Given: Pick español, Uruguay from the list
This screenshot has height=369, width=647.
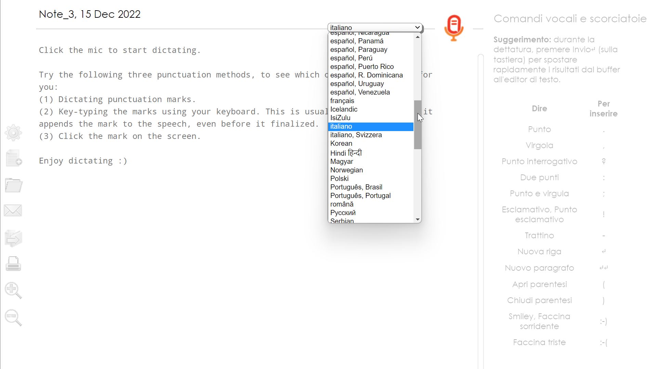Looking at the screenshot, I should (x=357, y=84).
